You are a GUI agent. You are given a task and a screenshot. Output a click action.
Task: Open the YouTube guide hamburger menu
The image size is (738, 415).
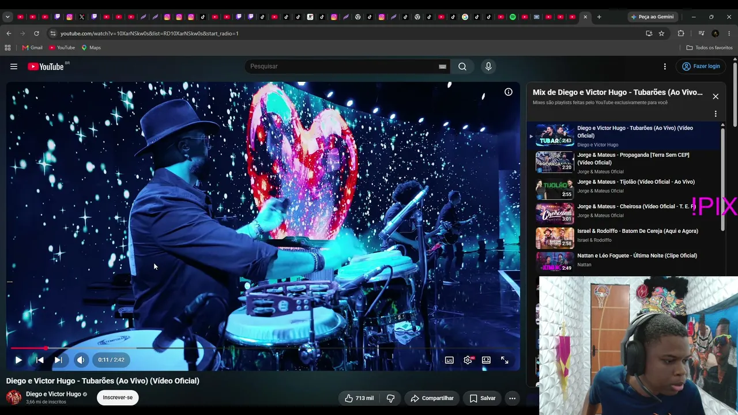(x=14, y=66)
